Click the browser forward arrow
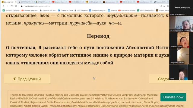Screen dimensions: 193x108 (x=7, y=6)
